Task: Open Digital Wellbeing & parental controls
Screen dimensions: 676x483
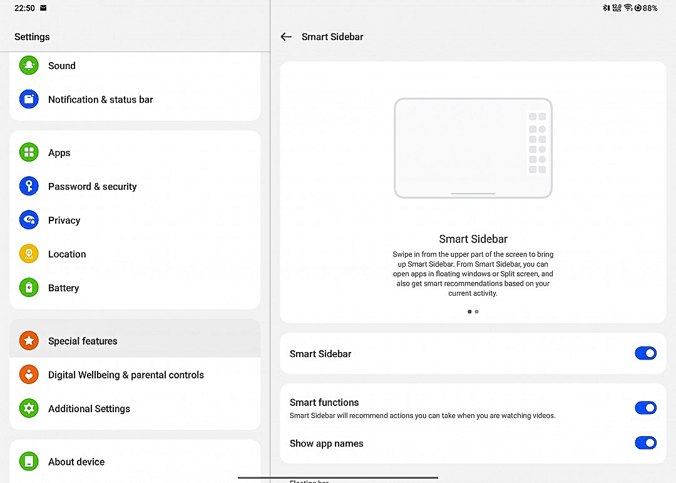Action: point(135,375)
